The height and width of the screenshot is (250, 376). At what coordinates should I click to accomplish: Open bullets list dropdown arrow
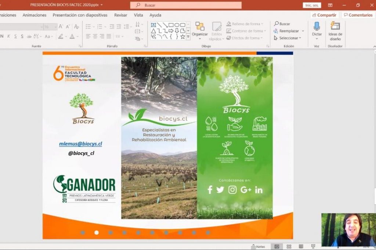click(94, 27)
